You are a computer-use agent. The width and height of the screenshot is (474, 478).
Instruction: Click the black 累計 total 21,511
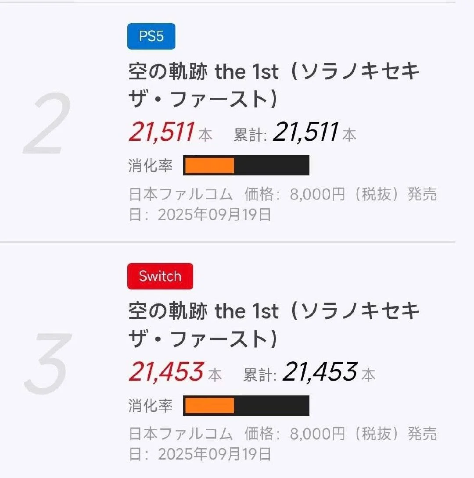pyautogui.click(x=305, y=132)
